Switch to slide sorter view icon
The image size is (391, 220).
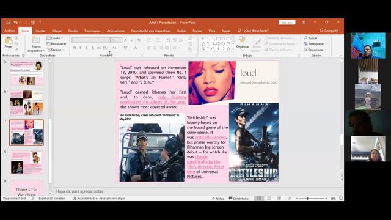(269, 199)
